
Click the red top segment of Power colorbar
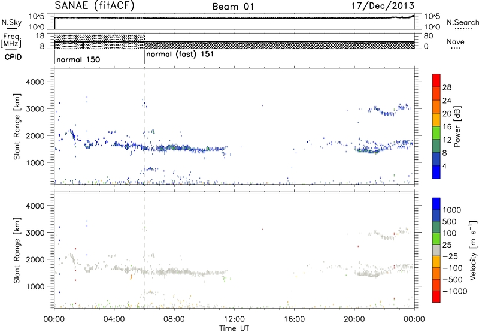[436, 80]
